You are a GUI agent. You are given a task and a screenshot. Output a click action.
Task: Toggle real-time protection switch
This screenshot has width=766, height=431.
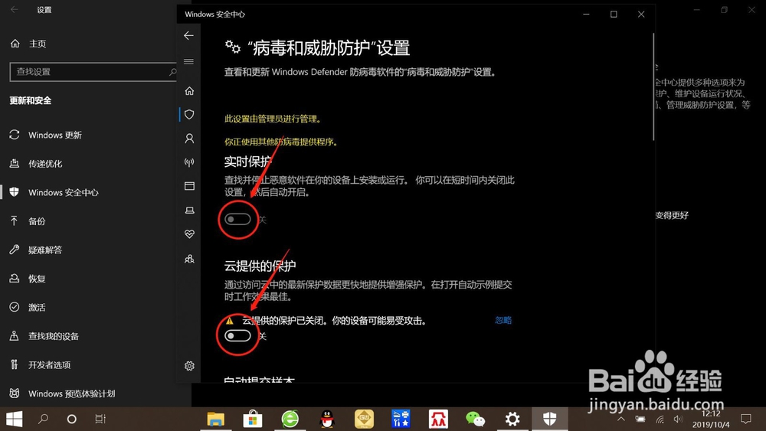pos(238,220)
